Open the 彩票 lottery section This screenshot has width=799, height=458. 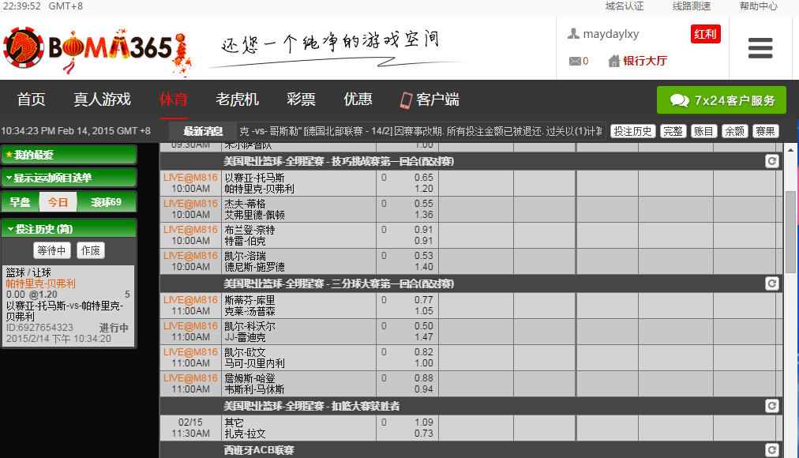[x=301, y=100]
